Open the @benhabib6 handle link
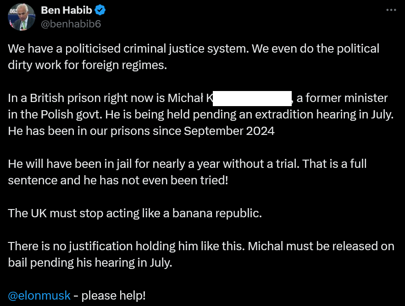Viewport: 405px width, 306px height. [71, 24]
